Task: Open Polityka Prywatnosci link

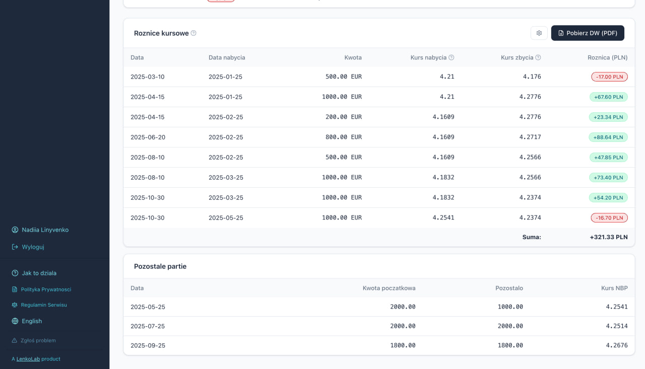Action: pos(46,289)
